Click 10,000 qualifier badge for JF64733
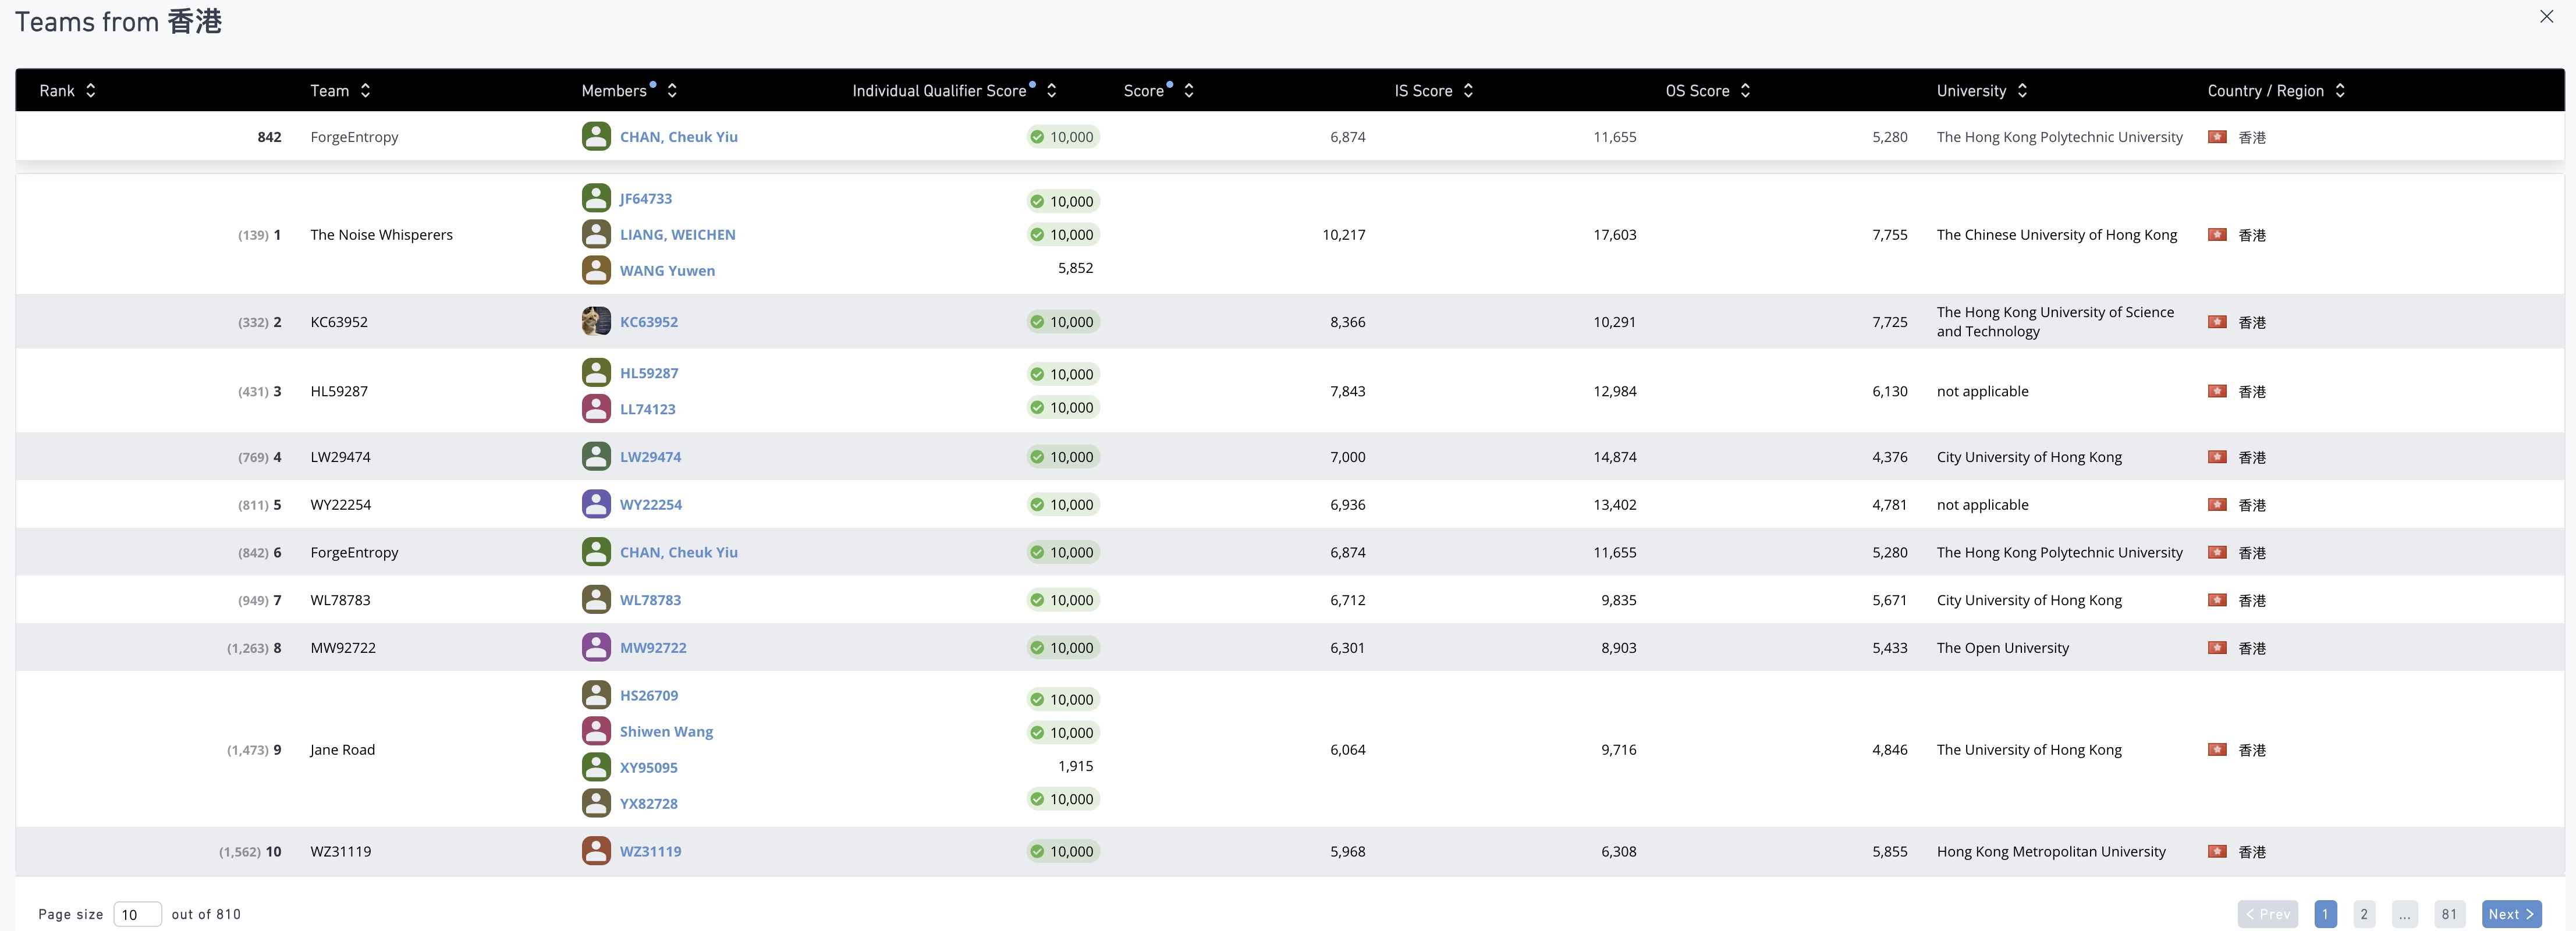Screen dimensions: 2576x931 click(x=1063, y=201)
